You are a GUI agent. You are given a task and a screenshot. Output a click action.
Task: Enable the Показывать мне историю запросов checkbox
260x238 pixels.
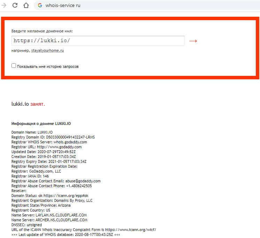coord(14,66)
